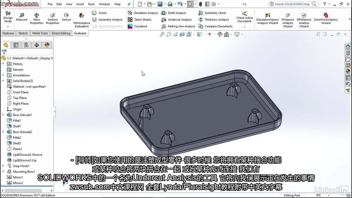The width and height of the screenshot is (352, 198).
Task: Open the Window menu
Action: [x=105, y=4]
